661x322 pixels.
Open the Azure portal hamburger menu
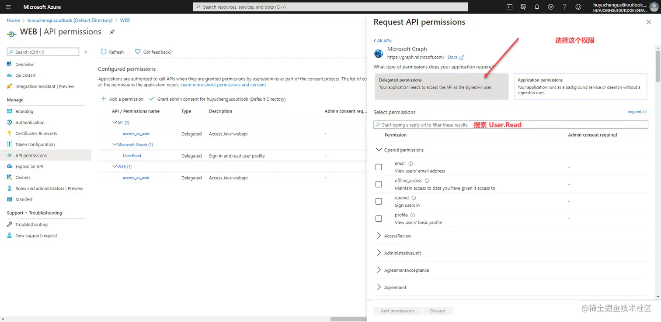pos(8,7)
